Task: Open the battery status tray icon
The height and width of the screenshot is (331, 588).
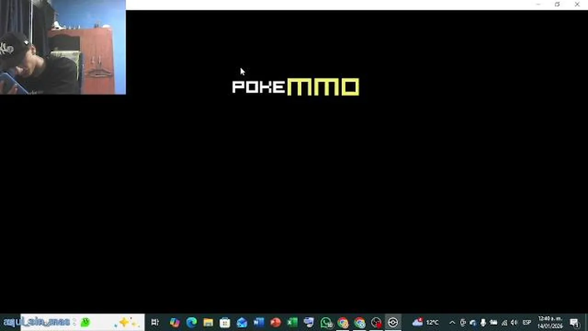Action: point(493,323)
